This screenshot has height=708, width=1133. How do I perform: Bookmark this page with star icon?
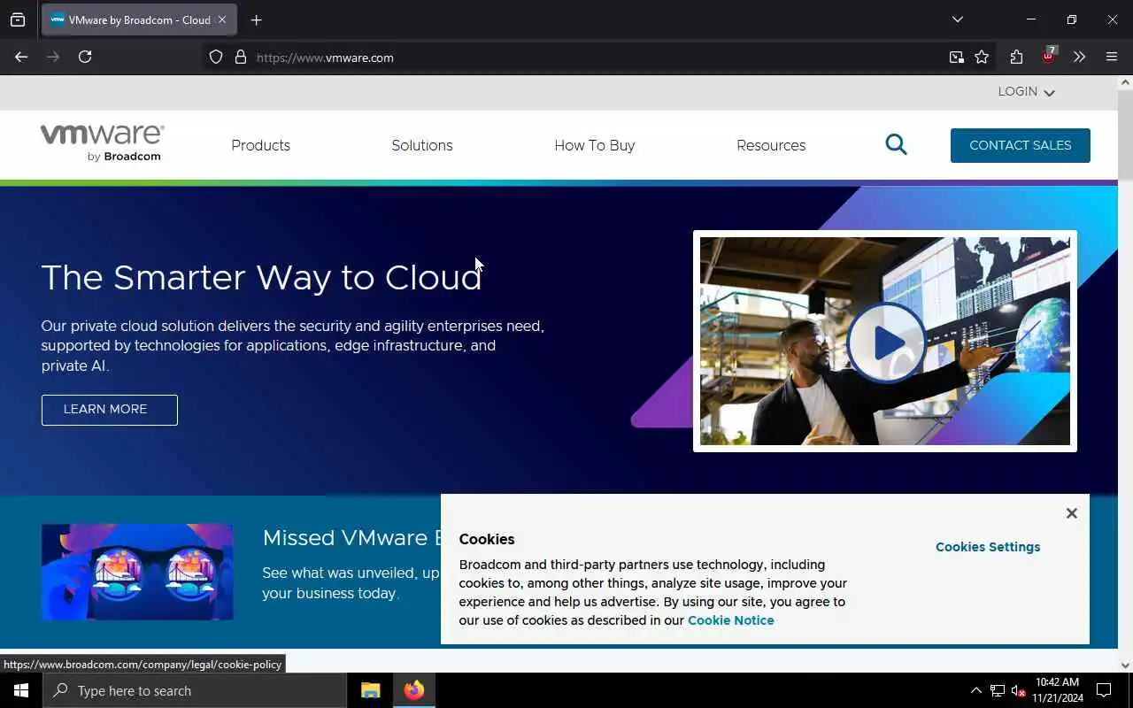pyautogui.click(x=982, y=58)
